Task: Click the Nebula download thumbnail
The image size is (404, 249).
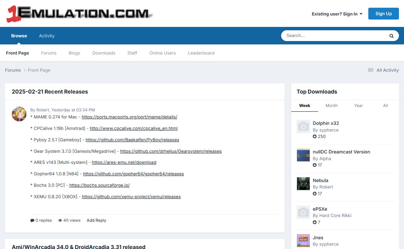Action: click(x=303, y=184)
